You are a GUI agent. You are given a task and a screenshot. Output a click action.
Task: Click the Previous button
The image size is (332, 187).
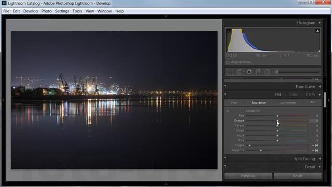248,176
